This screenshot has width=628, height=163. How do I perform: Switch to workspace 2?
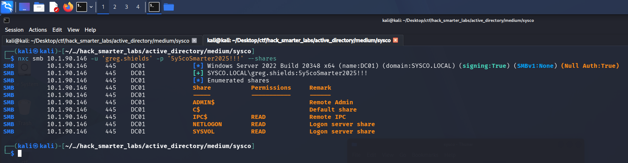point(115,7)
